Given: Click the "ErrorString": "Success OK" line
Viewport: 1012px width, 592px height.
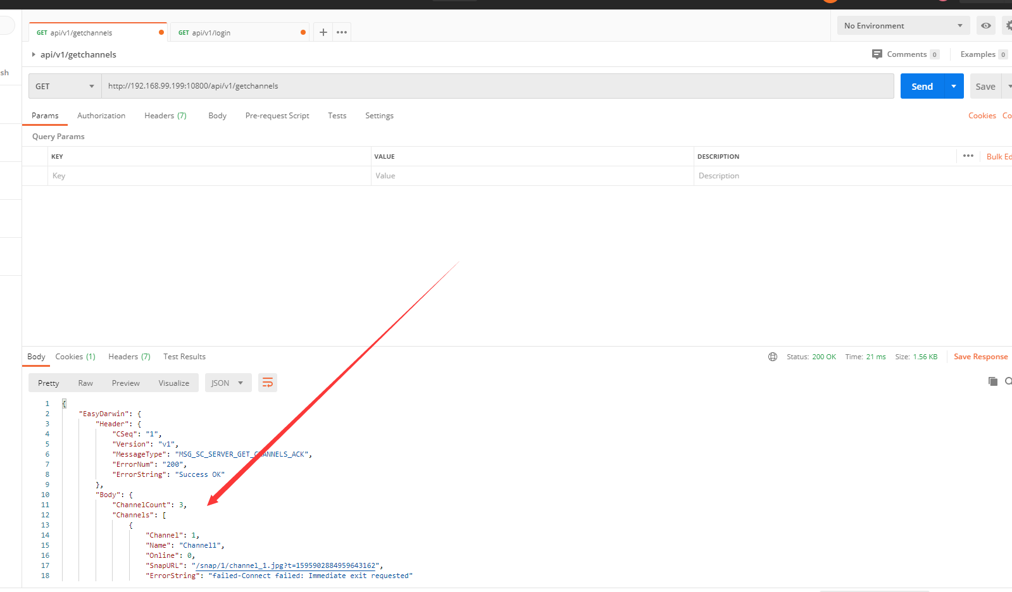Looking at the screenshot, I should [168, 474].
